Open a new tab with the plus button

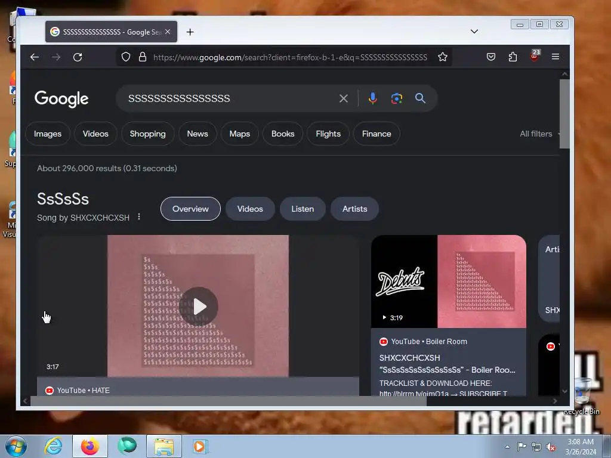click(x=190, y=32)
